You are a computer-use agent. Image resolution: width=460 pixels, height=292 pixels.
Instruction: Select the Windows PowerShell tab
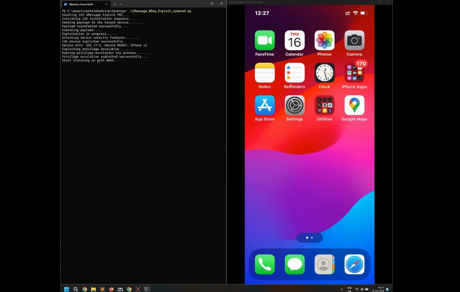(x=82, y=4)
